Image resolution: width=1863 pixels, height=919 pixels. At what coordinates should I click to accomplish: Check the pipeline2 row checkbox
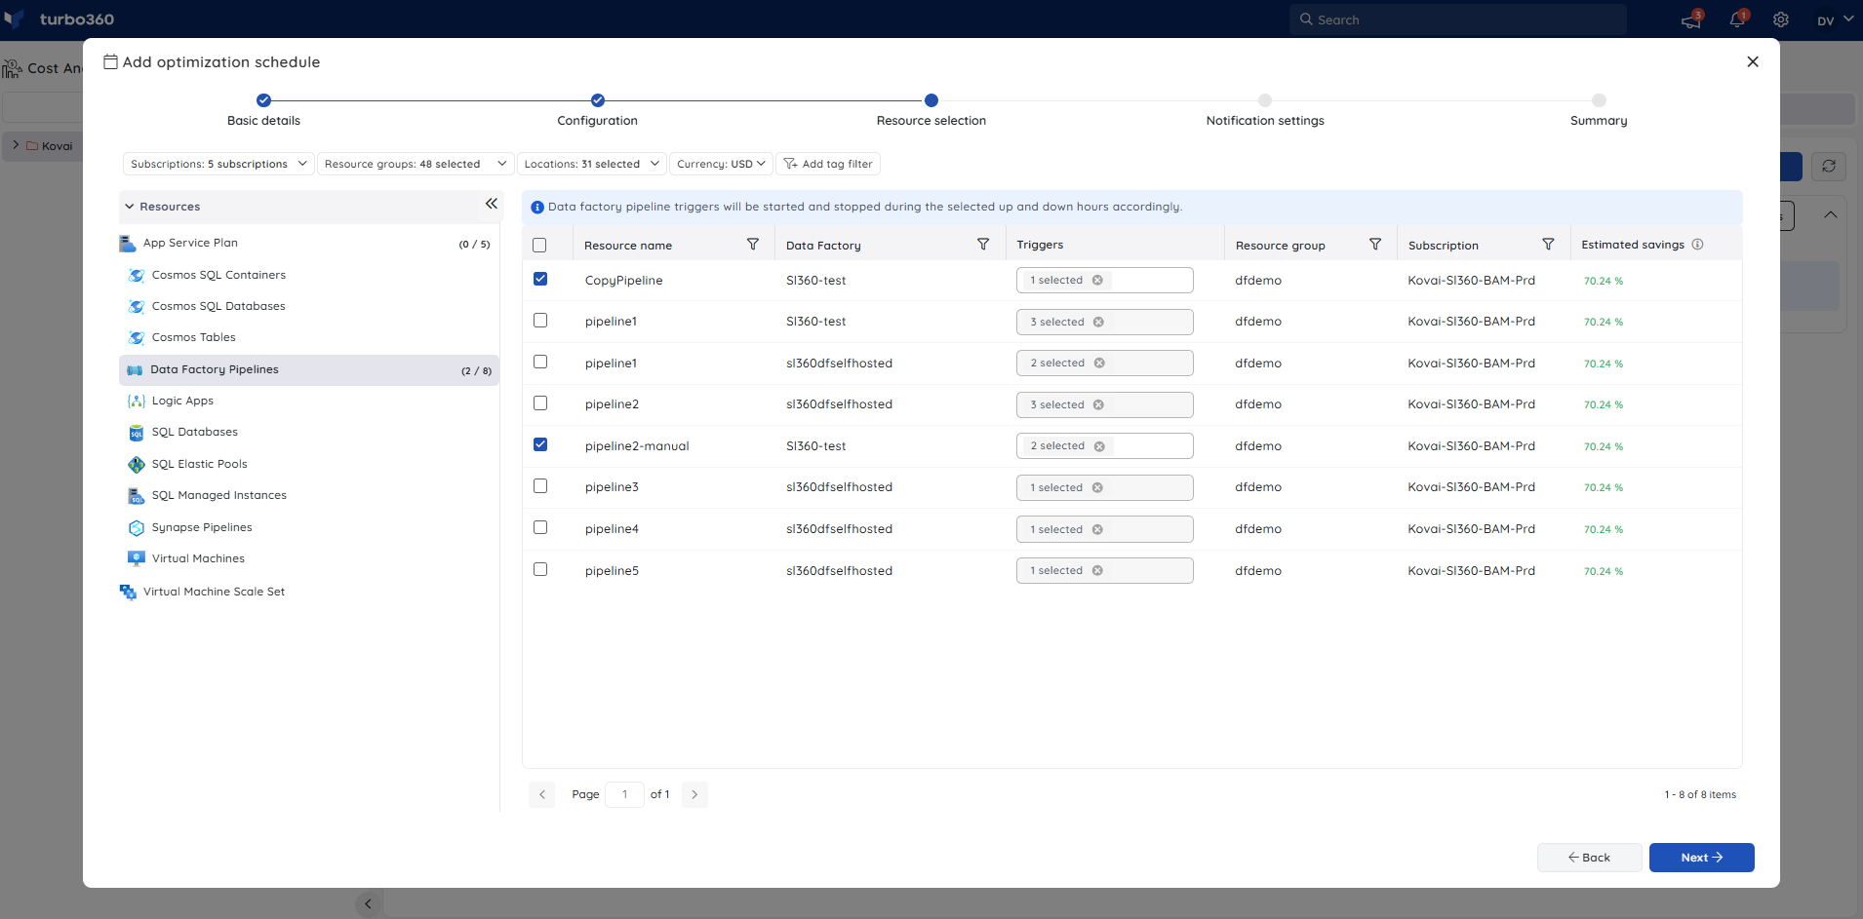[540, 403]
